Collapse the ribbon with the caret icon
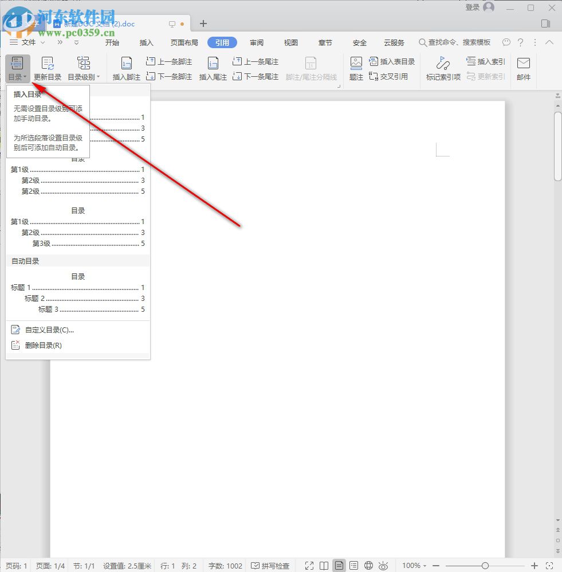Screen dimensions: 562x572 point(549,42)
